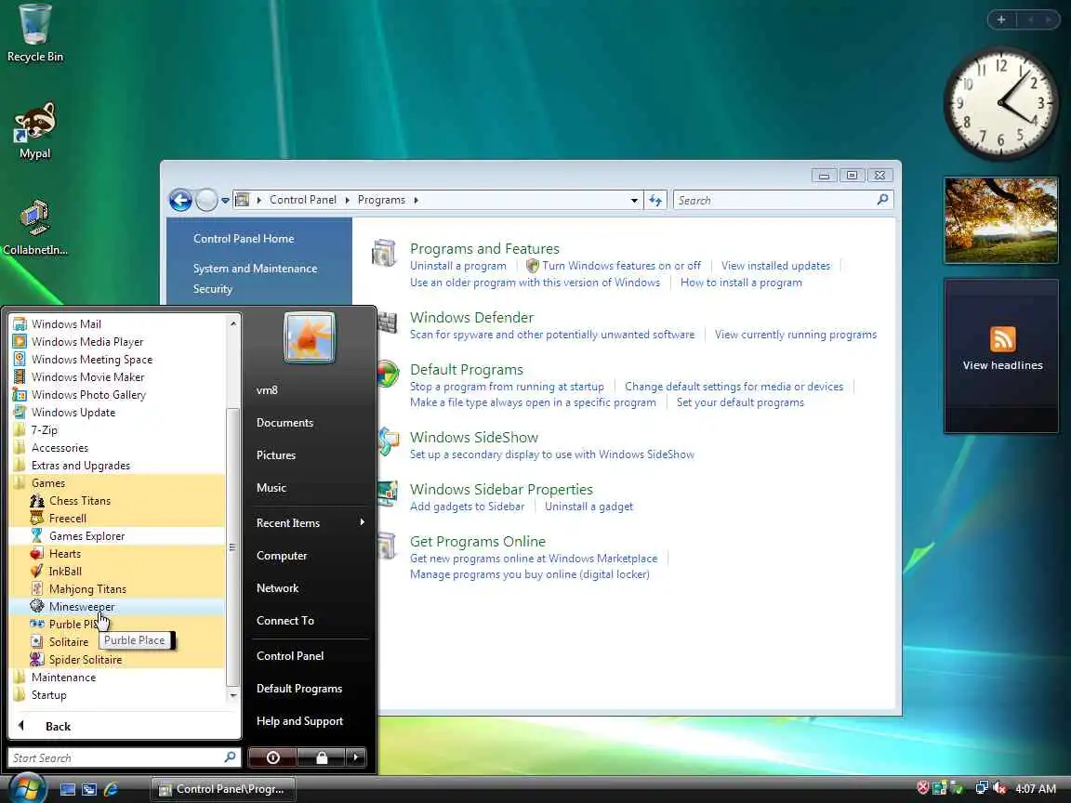1071x803 pixels.
Task: Click the Windows Start orb
Action: [27, 787]
